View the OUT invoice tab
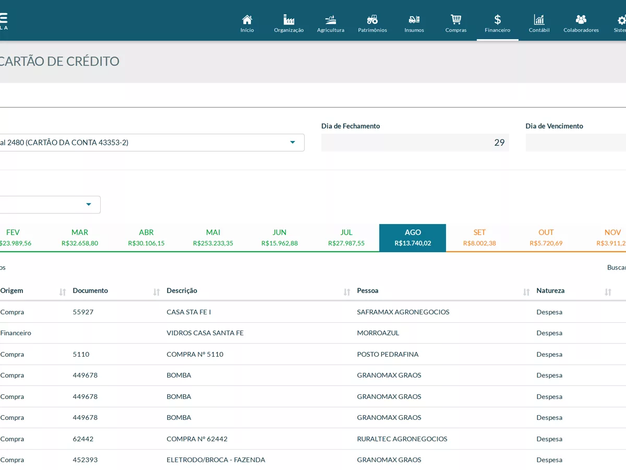 [546, 238]
